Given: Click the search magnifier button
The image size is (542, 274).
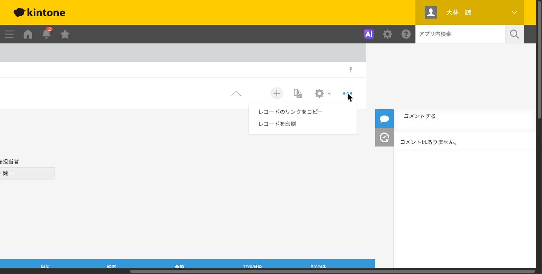Looking at the screenshot, I should point(515,34).
